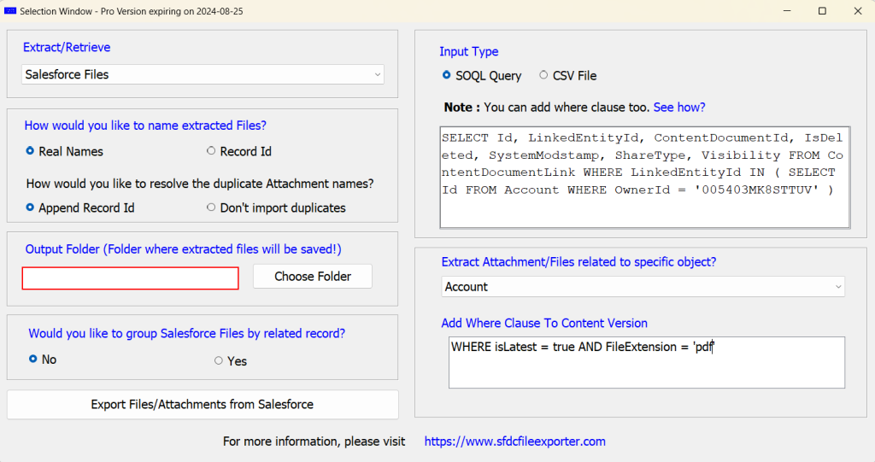Click the Output Folder description label
This screenshot has width=875, height=462.
click(183, 249)
